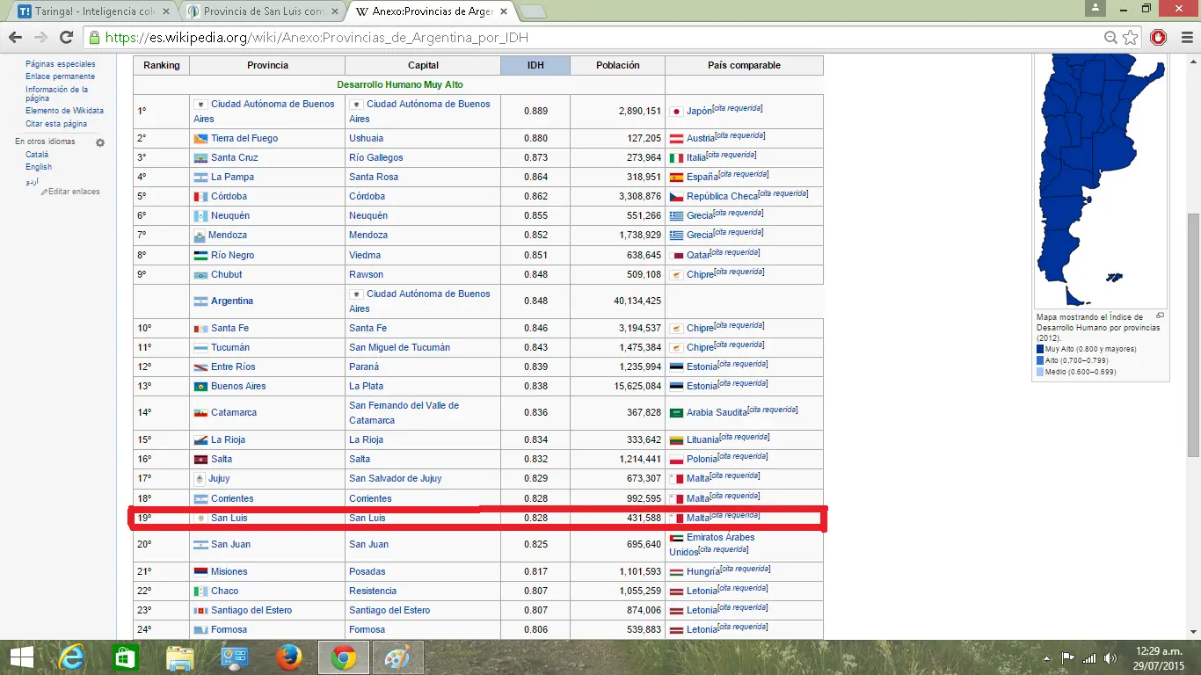Viewport: 1201px width, 675px height.
Task: Open Información de la página
Action: click(x=56, y=94)
